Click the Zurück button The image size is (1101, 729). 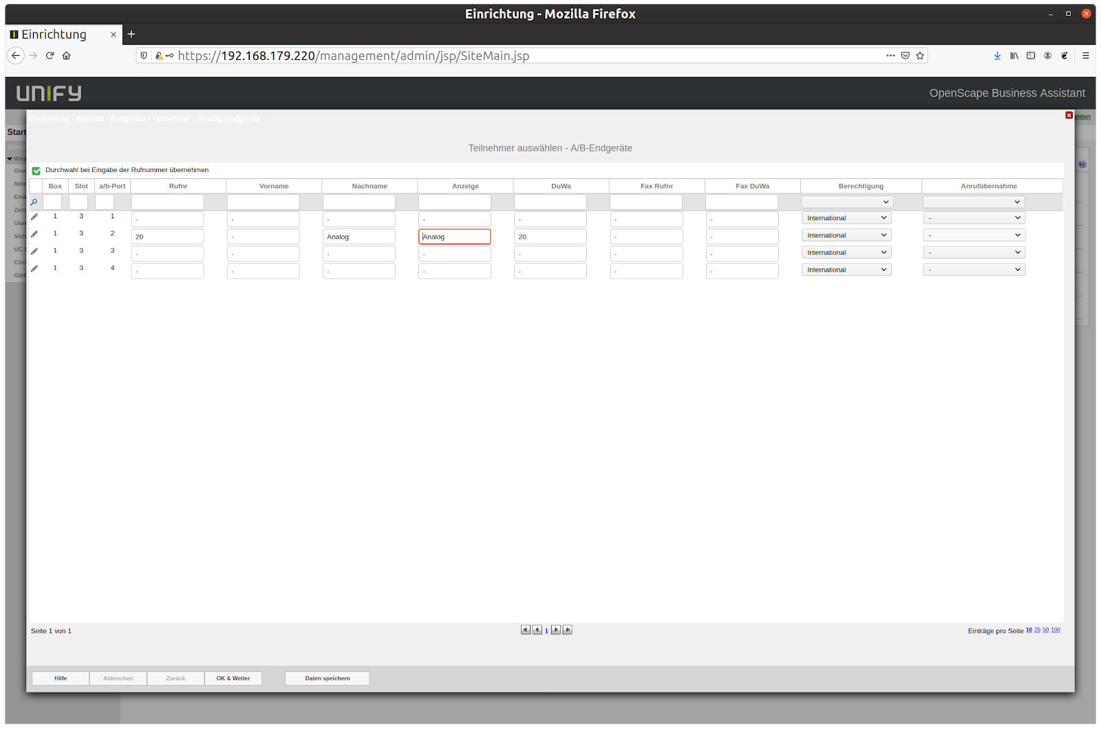(x=175, y=679)
